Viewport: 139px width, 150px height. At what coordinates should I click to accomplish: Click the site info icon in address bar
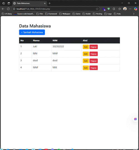click(x=14, y=9)
